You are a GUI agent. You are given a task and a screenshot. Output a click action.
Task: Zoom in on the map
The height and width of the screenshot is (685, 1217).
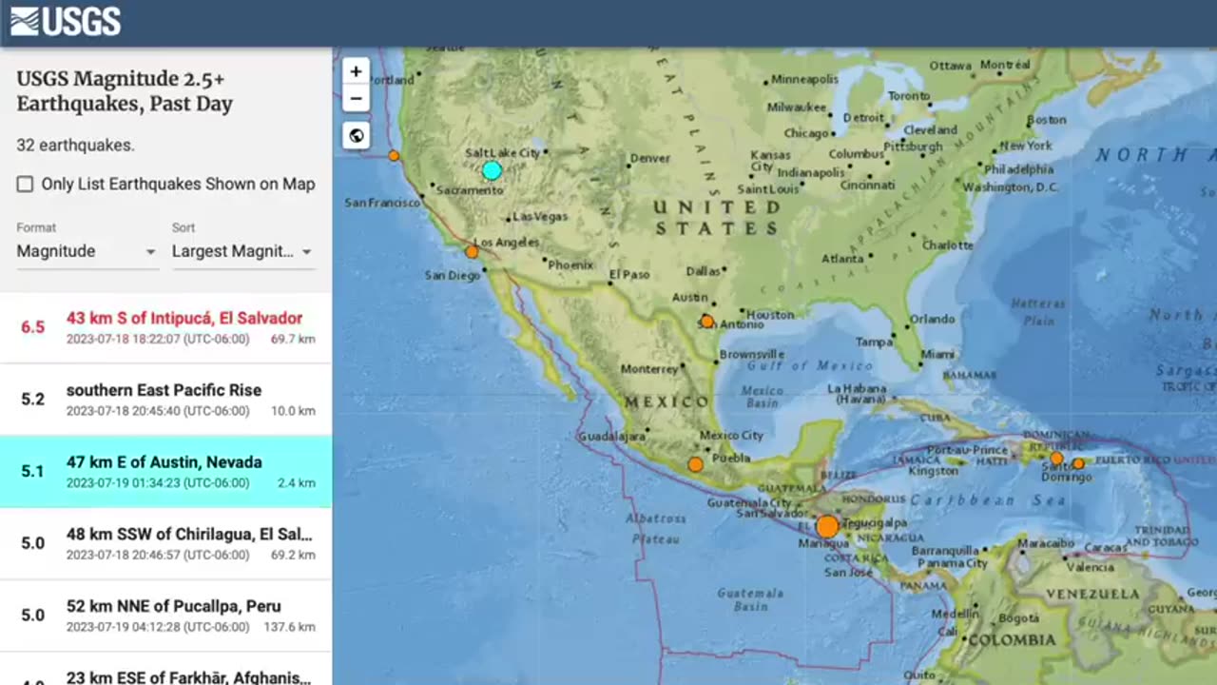click(356, 71)
